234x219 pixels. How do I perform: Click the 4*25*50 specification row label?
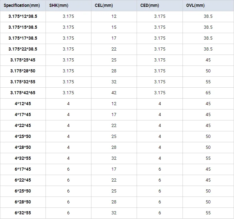click(x=23, y=136)
